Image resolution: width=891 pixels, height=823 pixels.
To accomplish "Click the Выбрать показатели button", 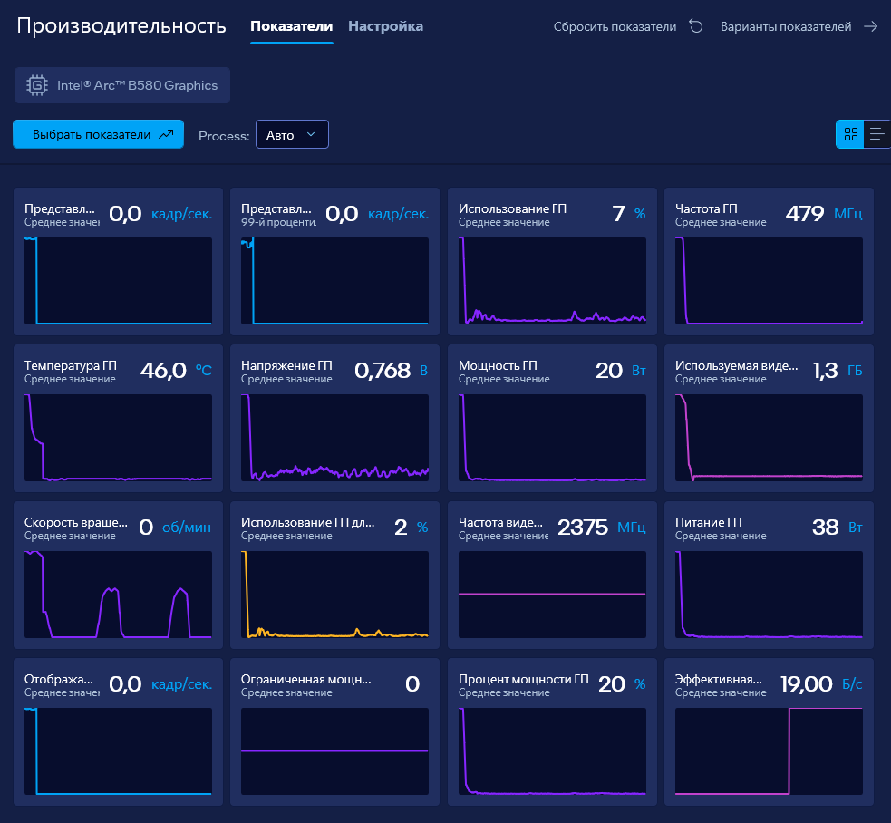I will point(98,134).
